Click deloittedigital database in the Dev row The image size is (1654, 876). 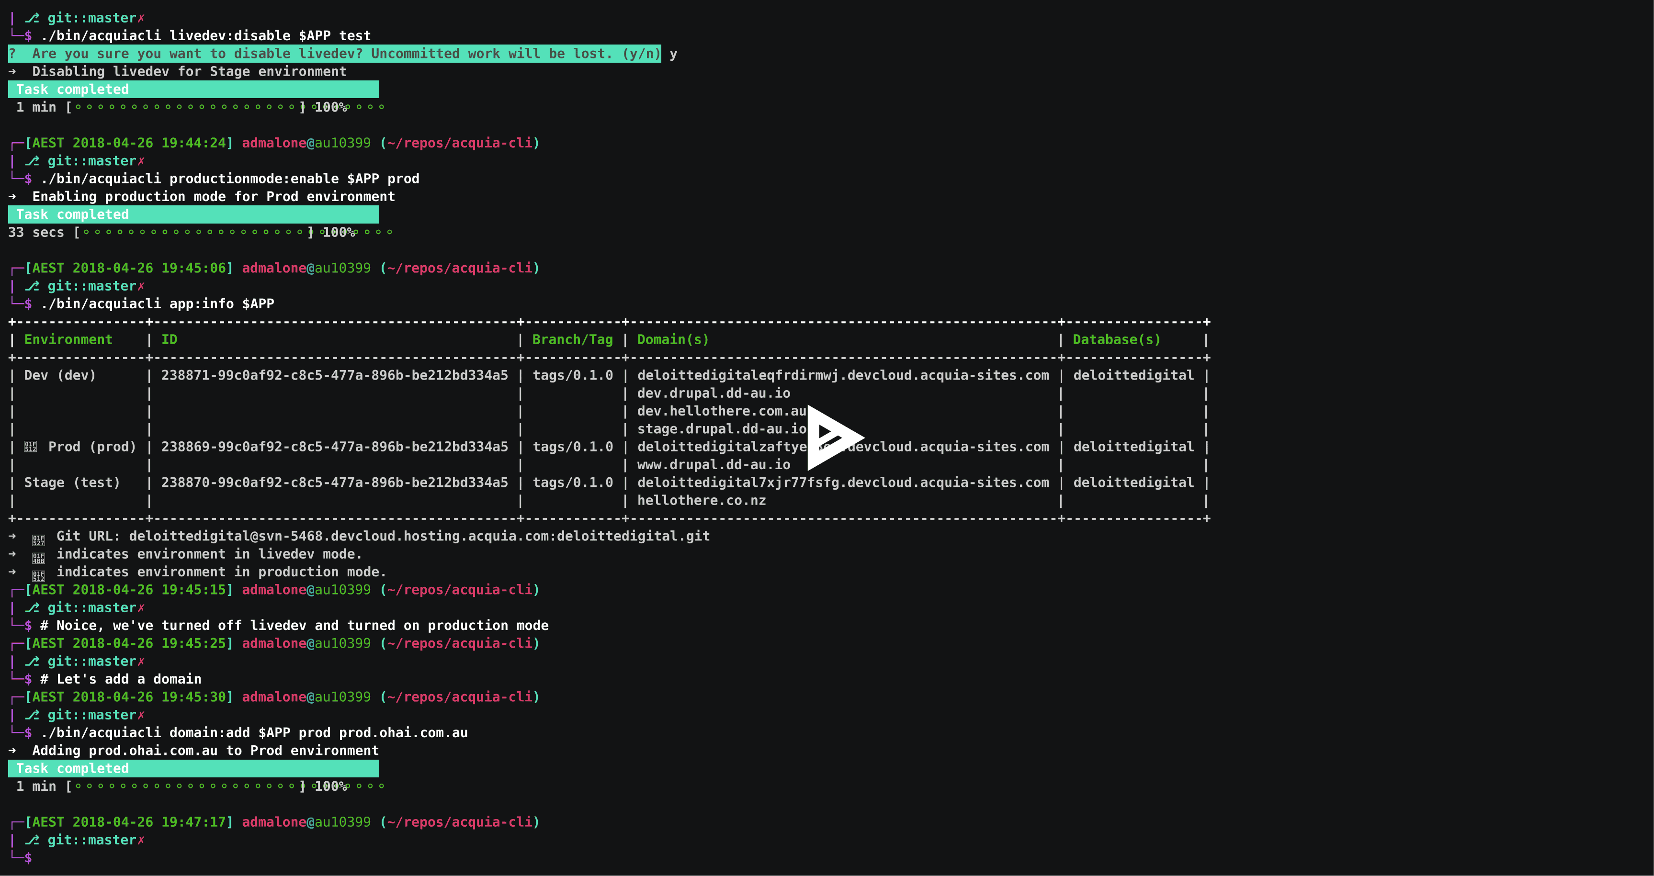(x=1133, y=375)
